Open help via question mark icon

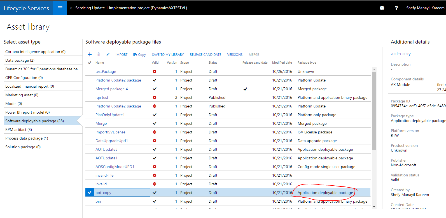coord(396,8)
